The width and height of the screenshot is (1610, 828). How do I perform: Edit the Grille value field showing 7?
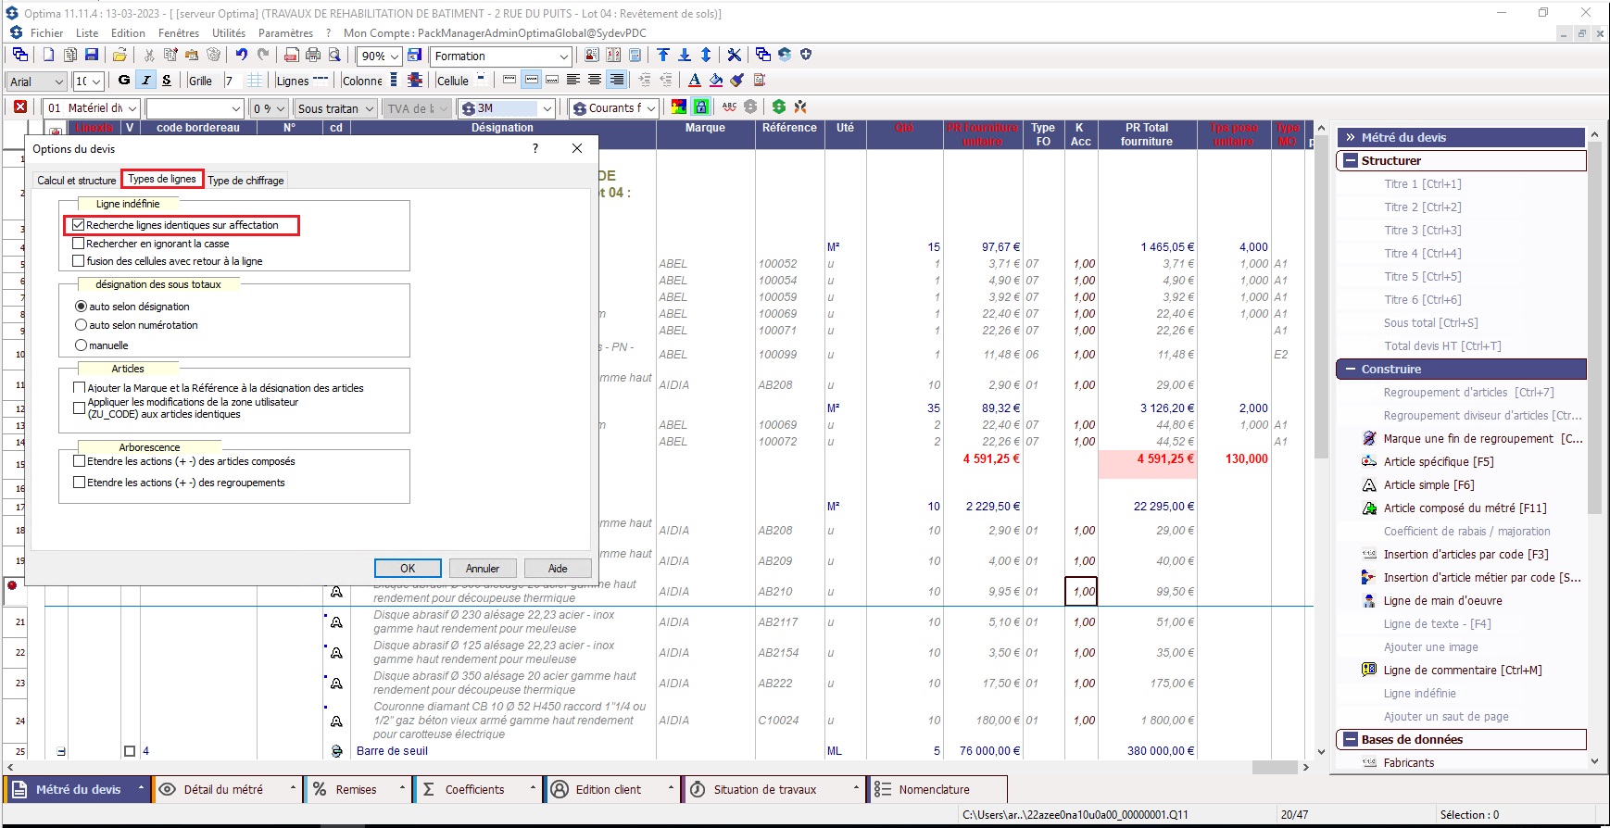pos(232,81)
